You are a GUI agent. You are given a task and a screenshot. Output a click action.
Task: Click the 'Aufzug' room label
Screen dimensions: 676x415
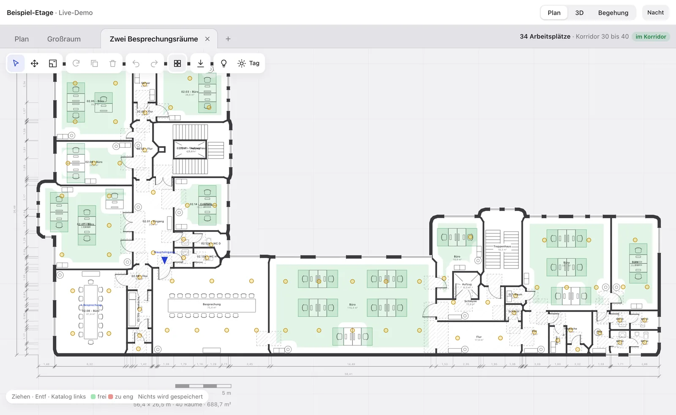(467, 284)
